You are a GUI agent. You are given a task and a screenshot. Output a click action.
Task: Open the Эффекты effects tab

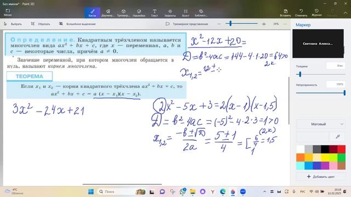pyautogui.click(x=170, y=13)
